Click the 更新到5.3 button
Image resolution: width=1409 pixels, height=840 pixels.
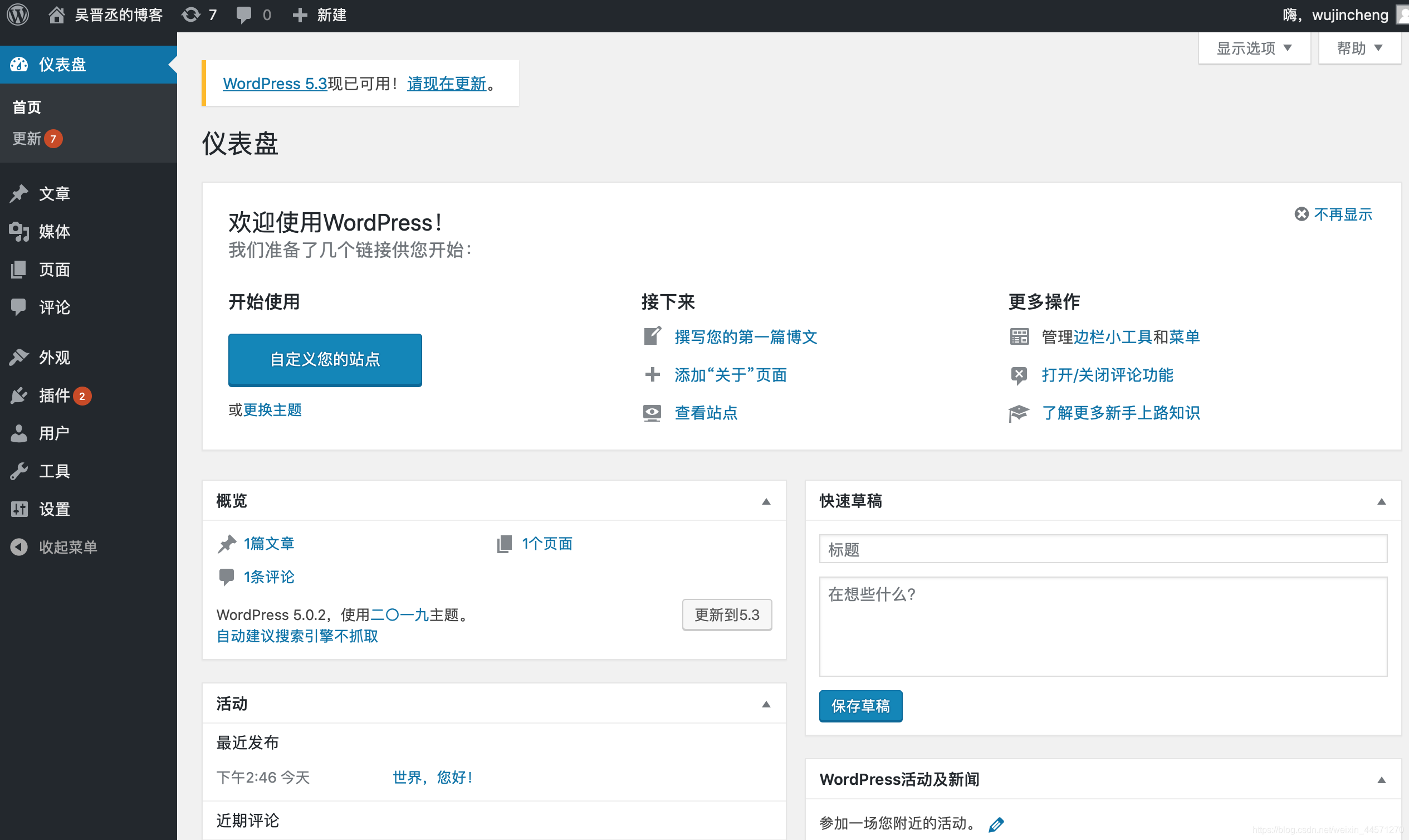(727, 614)
